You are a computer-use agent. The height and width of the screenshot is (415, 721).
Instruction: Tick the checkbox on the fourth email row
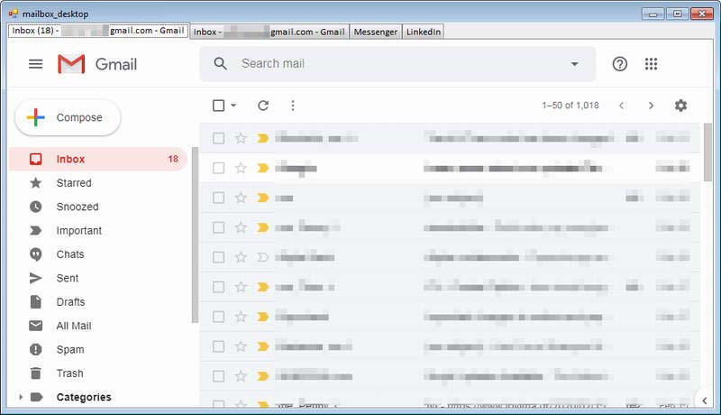point(218,227)
